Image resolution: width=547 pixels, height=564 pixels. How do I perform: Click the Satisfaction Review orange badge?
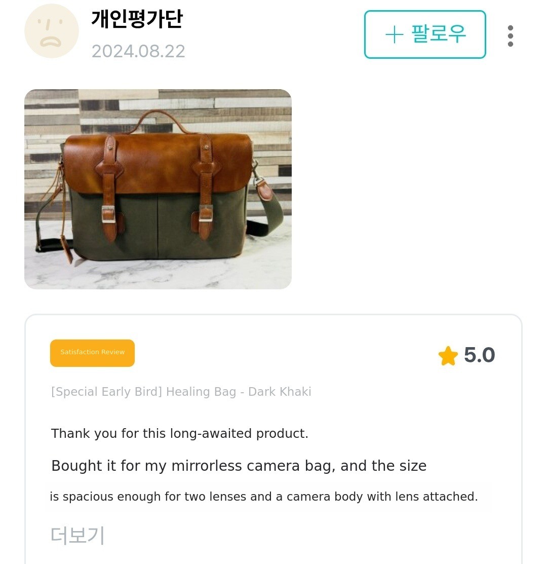(x=92, y=353)
